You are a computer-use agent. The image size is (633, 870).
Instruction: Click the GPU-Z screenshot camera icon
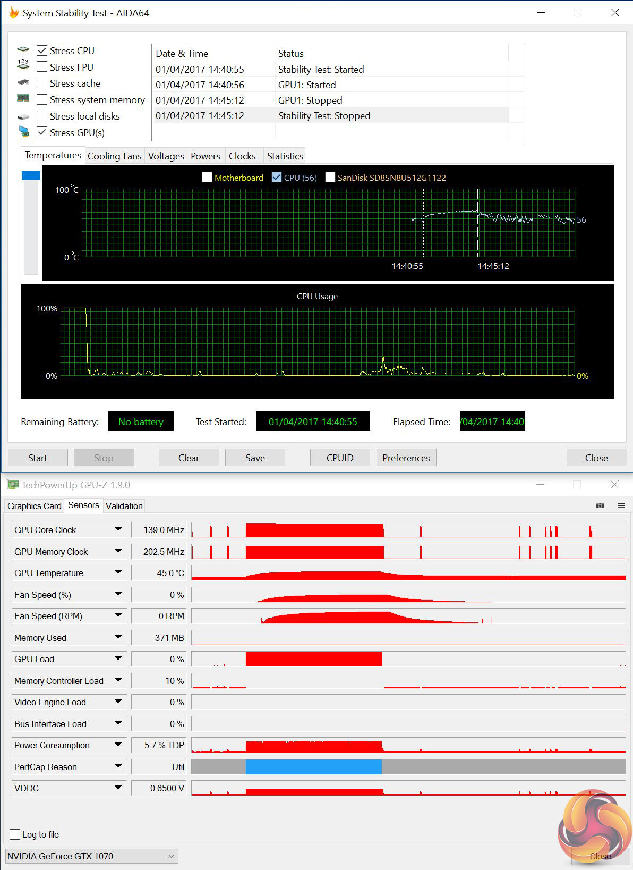coord(600,505)
